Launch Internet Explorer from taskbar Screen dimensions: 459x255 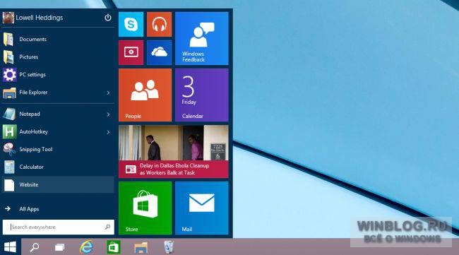[86, 247]
